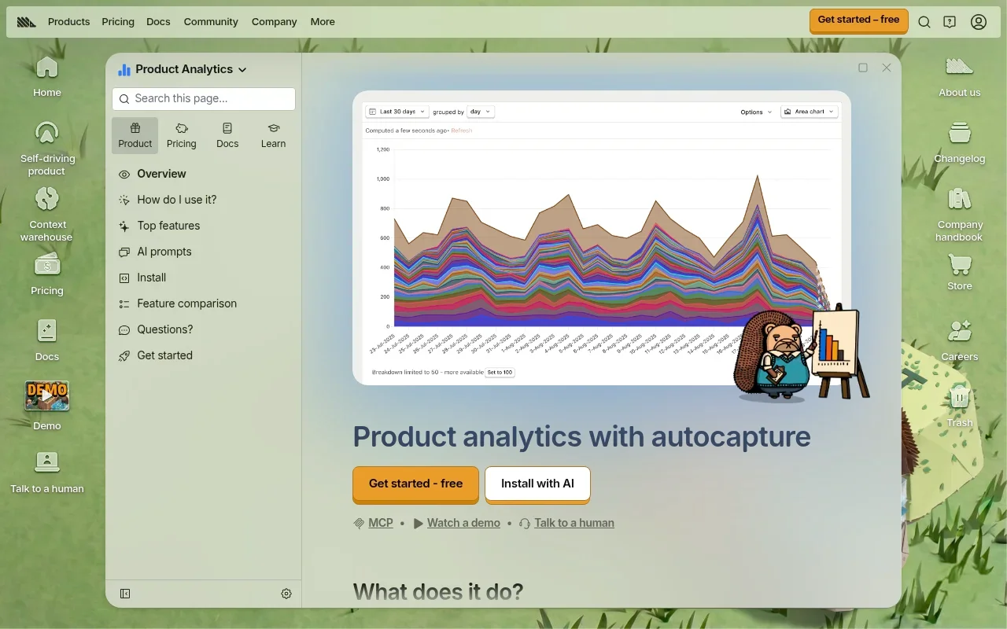Go to Feature comparison in the sidebar
1007x629 pixels.
tap(186, 303)
